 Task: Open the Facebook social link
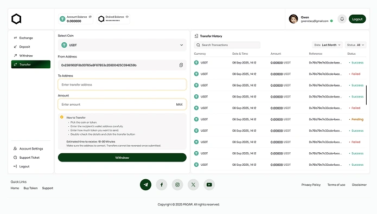click(x=162, y=185)
